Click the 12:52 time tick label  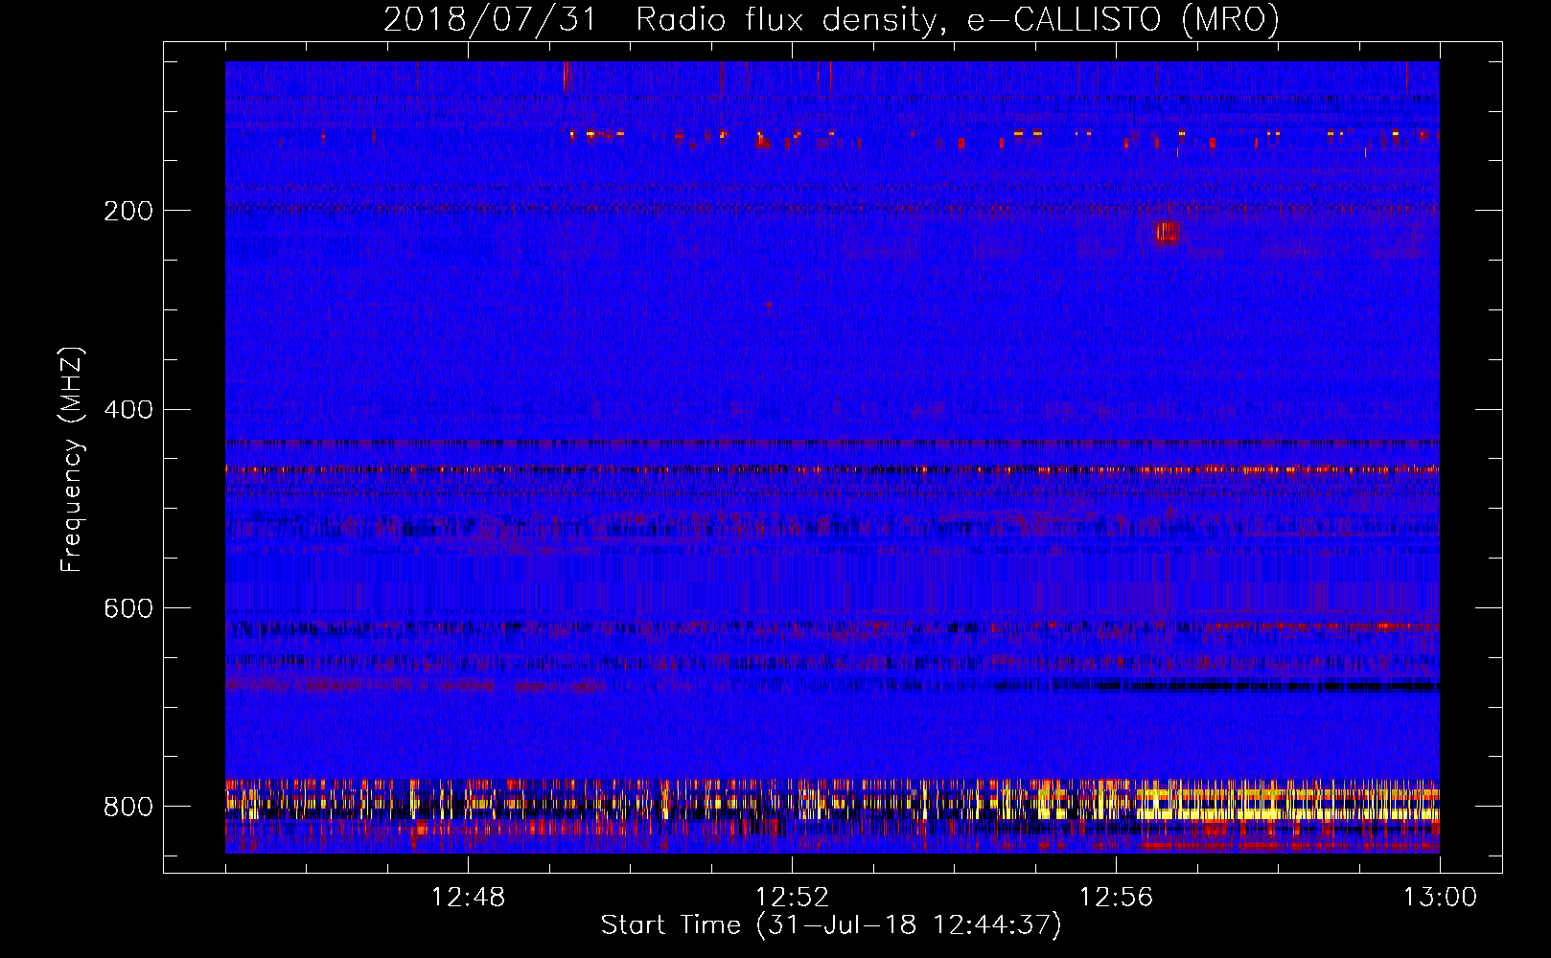(x=792, y=898)
